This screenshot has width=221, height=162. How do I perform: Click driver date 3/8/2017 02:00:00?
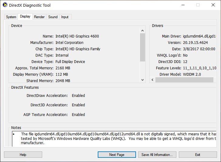pos(199,49)
